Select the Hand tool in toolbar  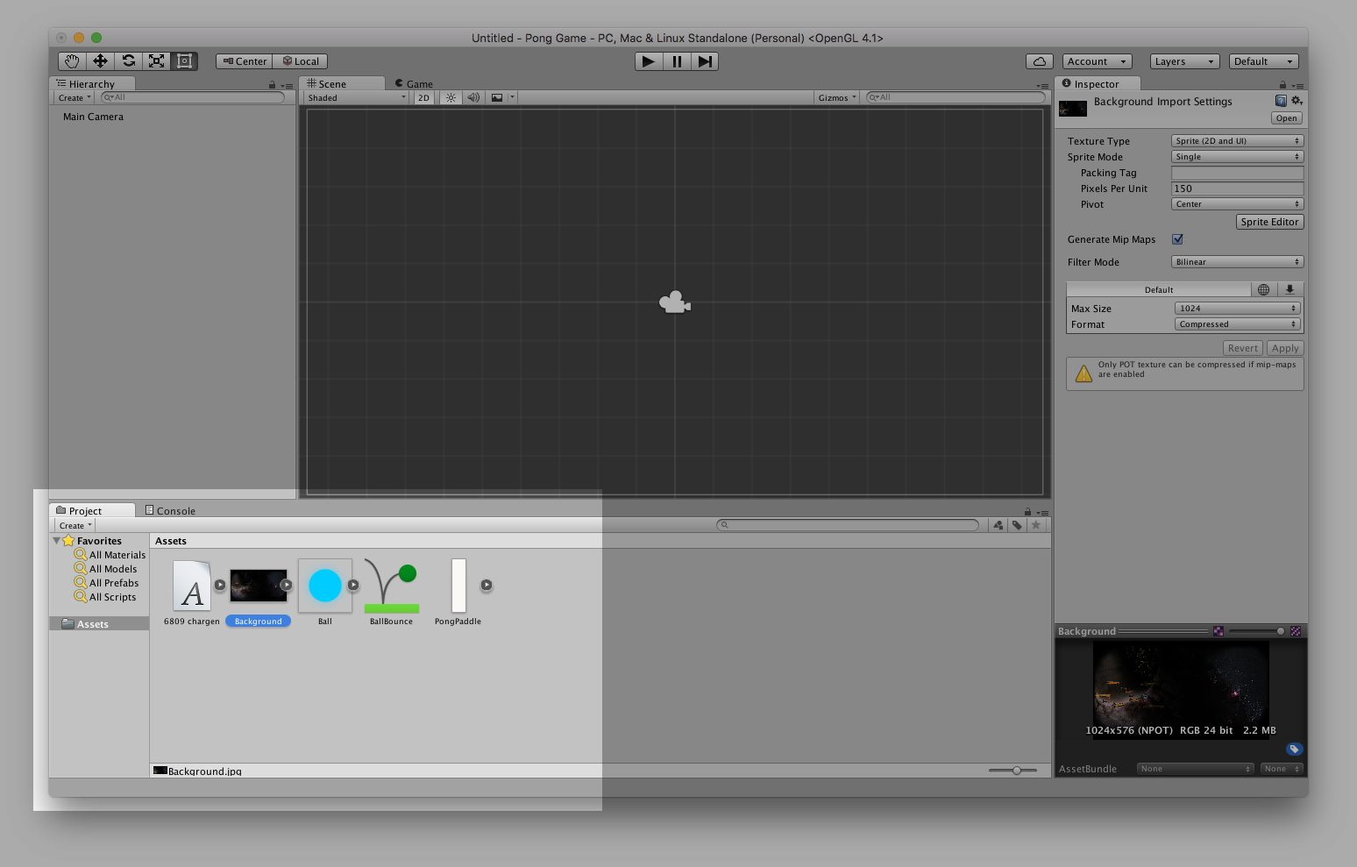pyautogui.click(x=72, y=61)
